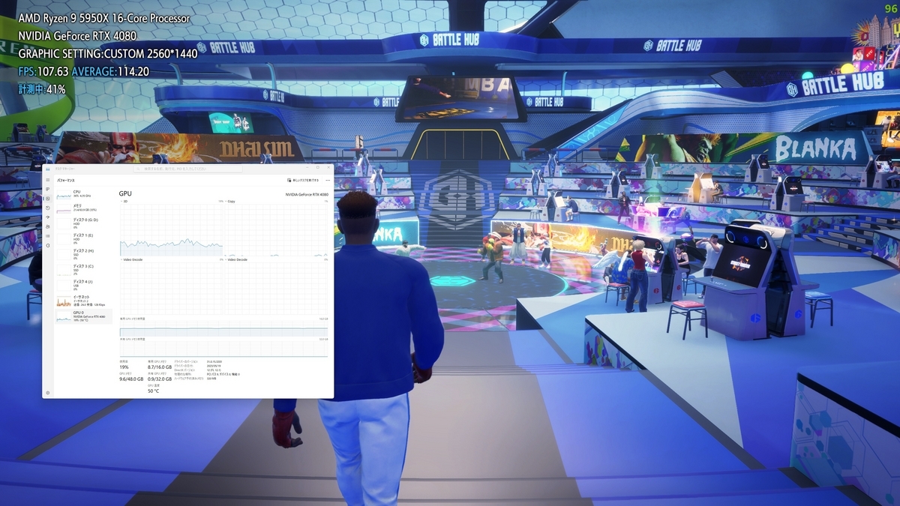900x506 pixels.
Task: Click the 計測中:41% overlay text
Action: pos(42,89)
